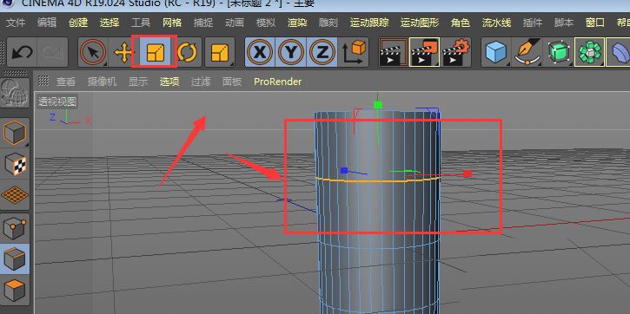Select the highlighted Scale tool
This screenshot has width=630, height=314.
(x=155, y=53)
